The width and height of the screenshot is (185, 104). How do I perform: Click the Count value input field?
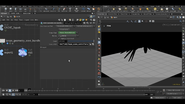click(63, 41)
